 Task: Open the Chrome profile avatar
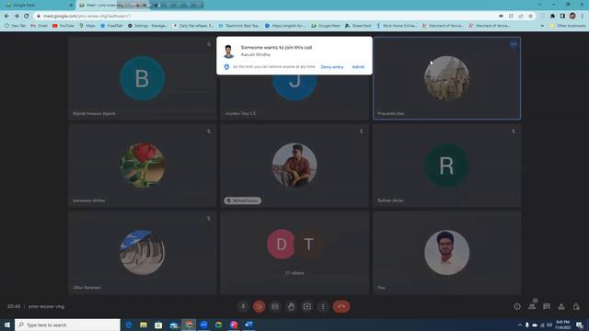[x=572, y=17]
